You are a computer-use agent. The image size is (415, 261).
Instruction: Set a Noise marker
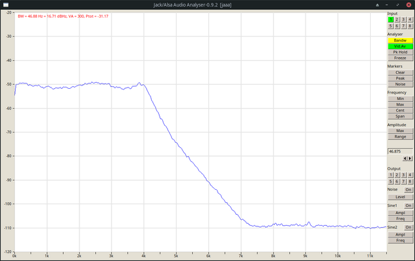(x=400, y=84)
